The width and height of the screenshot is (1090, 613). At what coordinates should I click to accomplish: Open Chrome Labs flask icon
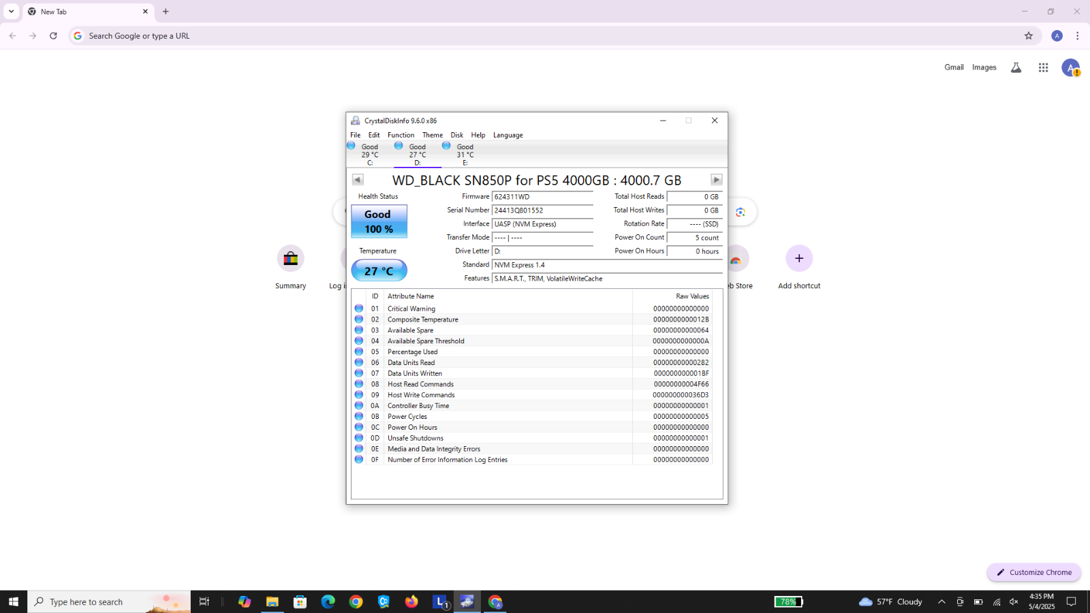(x=1016, y=67)
